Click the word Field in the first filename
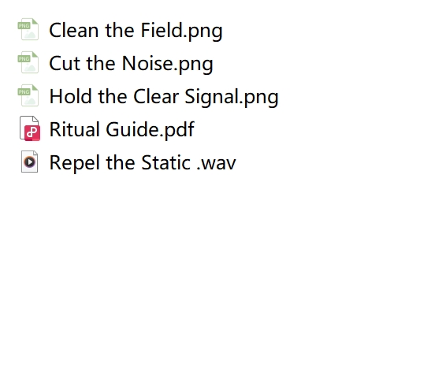This screenshot has height=379, width=431. [162, 30]
